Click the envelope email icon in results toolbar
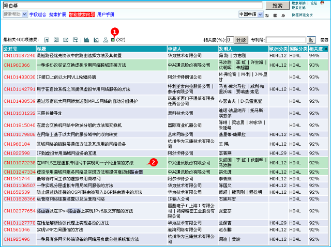331x247 pixels. 66,40
